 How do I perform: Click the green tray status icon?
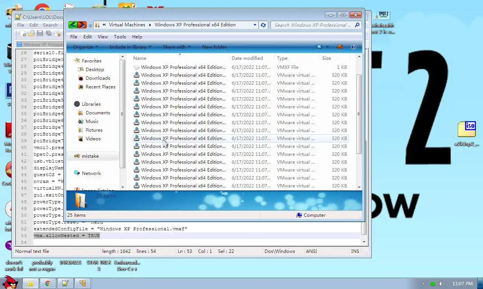[x=433, y=284]
